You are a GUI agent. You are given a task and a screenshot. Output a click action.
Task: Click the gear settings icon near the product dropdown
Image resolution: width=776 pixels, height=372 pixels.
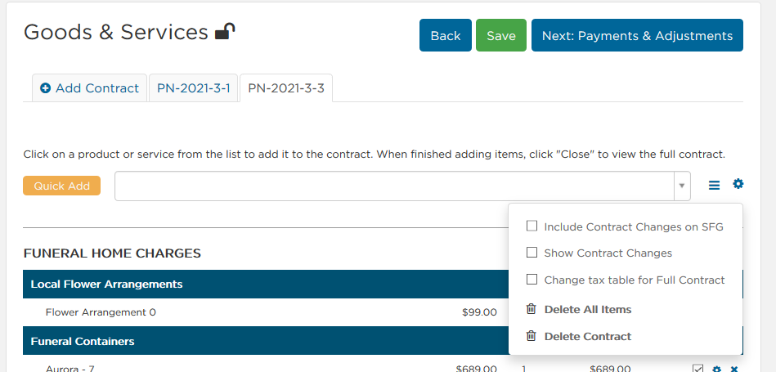tap(738, 184)
